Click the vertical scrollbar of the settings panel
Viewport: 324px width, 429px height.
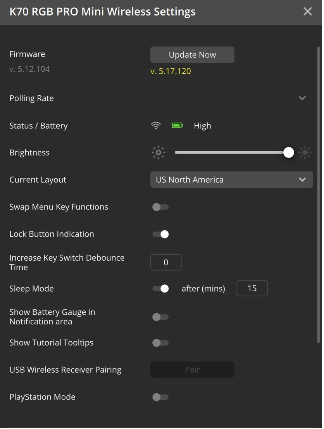click(x=318, y=195)
